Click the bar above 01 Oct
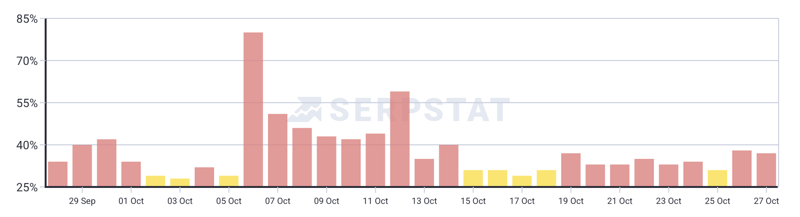The height and width of the screenshot is (217, 800). point(131,174)
